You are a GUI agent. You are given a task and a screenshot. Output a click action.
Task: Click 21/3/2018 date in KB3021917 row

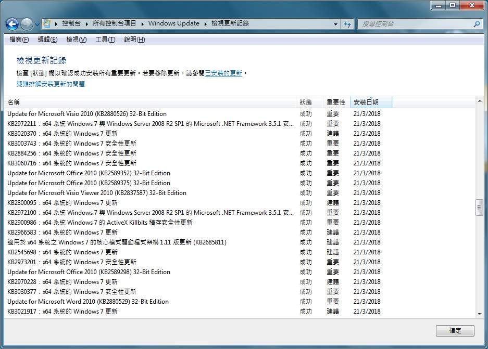[x=367, y=312]
